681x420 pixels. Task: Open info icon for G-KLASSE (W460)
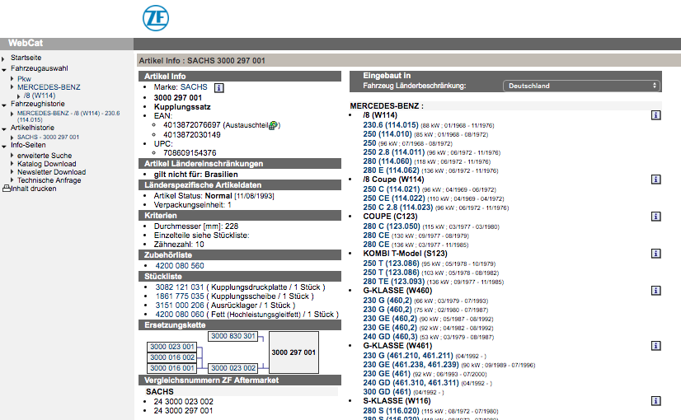[x=655, y=290]
